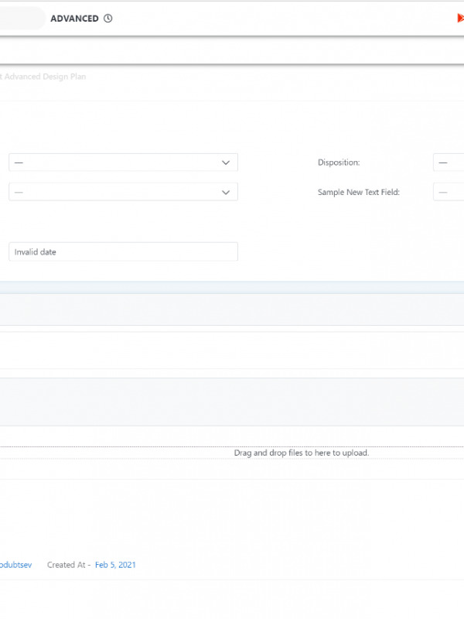
Task: Click the chevron arrow of the first dropdown
Action: pos(226,162)
